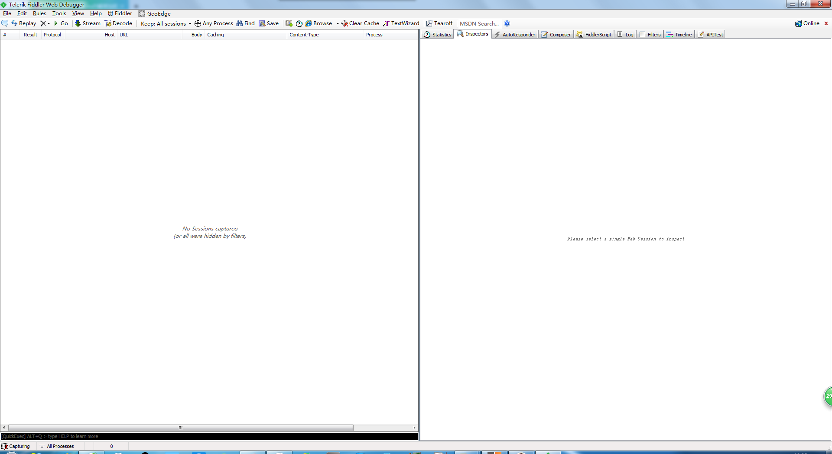
Task: Click the Go resume button
Action: click(61, 23)
